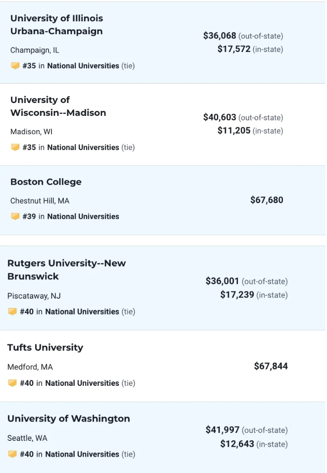This screenshot has width=327, height=473.
Task: Open the University of Wisconsin--Madison link
Action: (x=58, y=106)
